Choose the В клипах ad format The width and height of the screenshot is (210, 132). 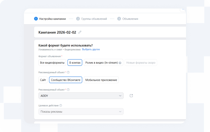pyautogui.click(x=75, y=63)
